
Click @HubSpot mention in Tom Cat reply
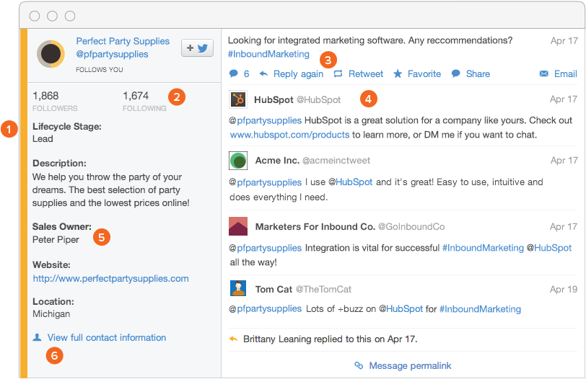(x=401, y=309)
